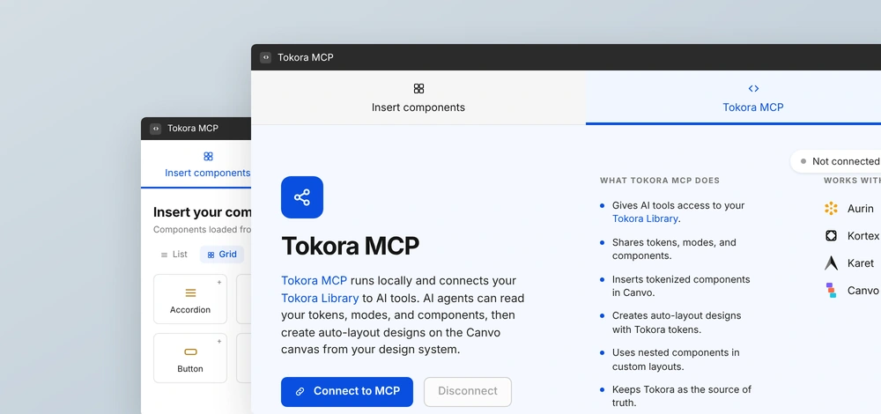Click the plus icon on Accordion card
This screenshot has height=414, width=881.
point(219,282)
